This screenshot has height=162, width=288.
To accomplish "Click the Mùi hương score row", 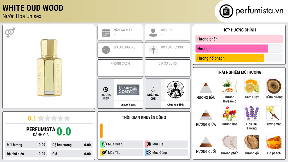I will point(26,145).
